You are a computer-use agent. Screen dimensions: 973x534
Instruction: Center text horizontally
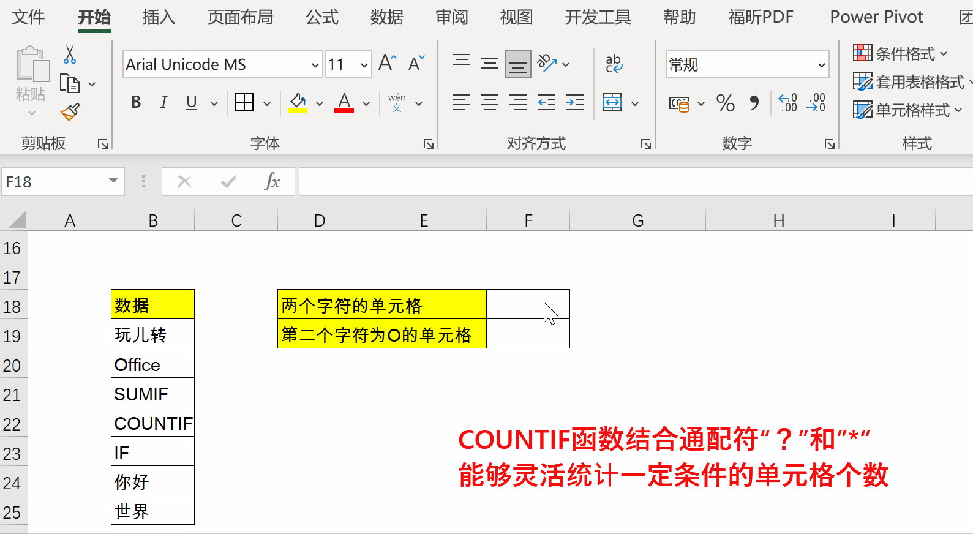pos(490,102)
